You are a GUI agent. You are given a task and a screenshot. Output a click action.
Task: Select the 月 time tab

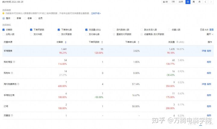point(200,2)
